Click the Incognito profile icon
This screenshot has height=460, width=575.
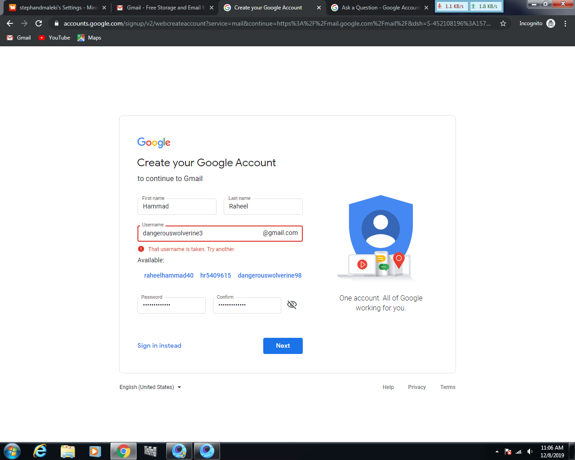click(x=551, y=23)
